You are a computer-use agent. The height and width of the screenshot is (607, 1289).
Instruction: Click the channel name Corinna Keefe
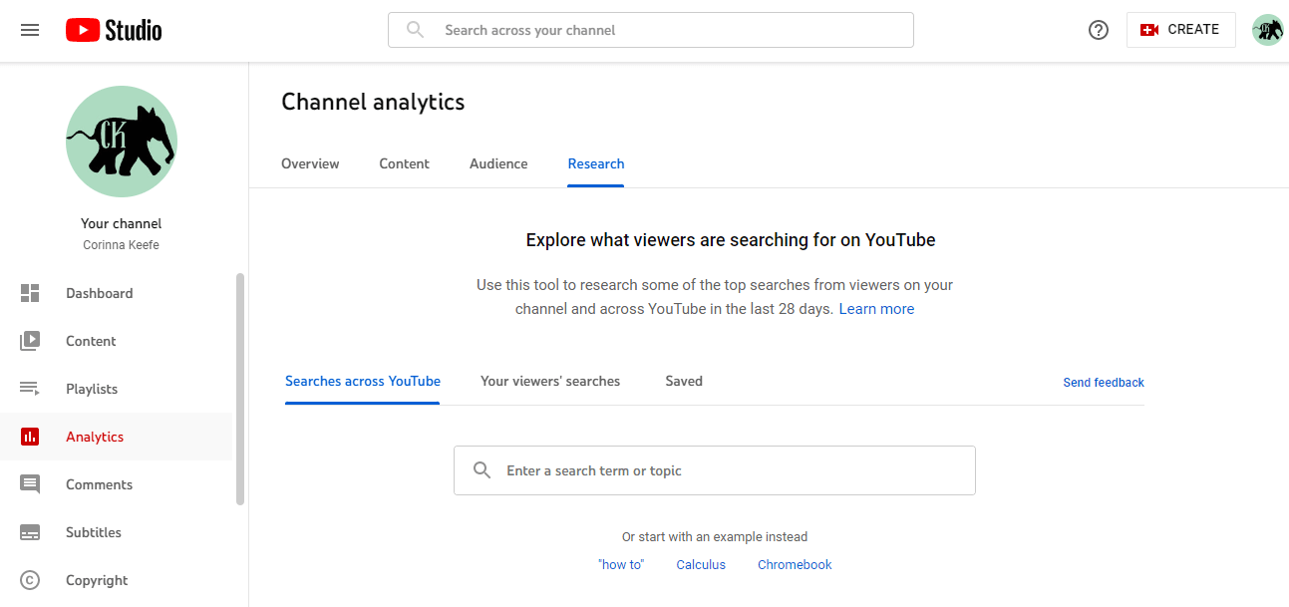click(x=122, y=245)
